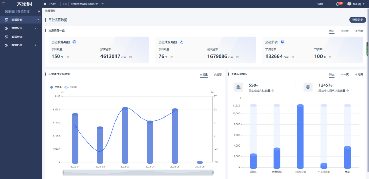This screenshot has width=369, height=179.
Task: Click the user avatar icon for 杨阳晨
Action: click(349, 4)
